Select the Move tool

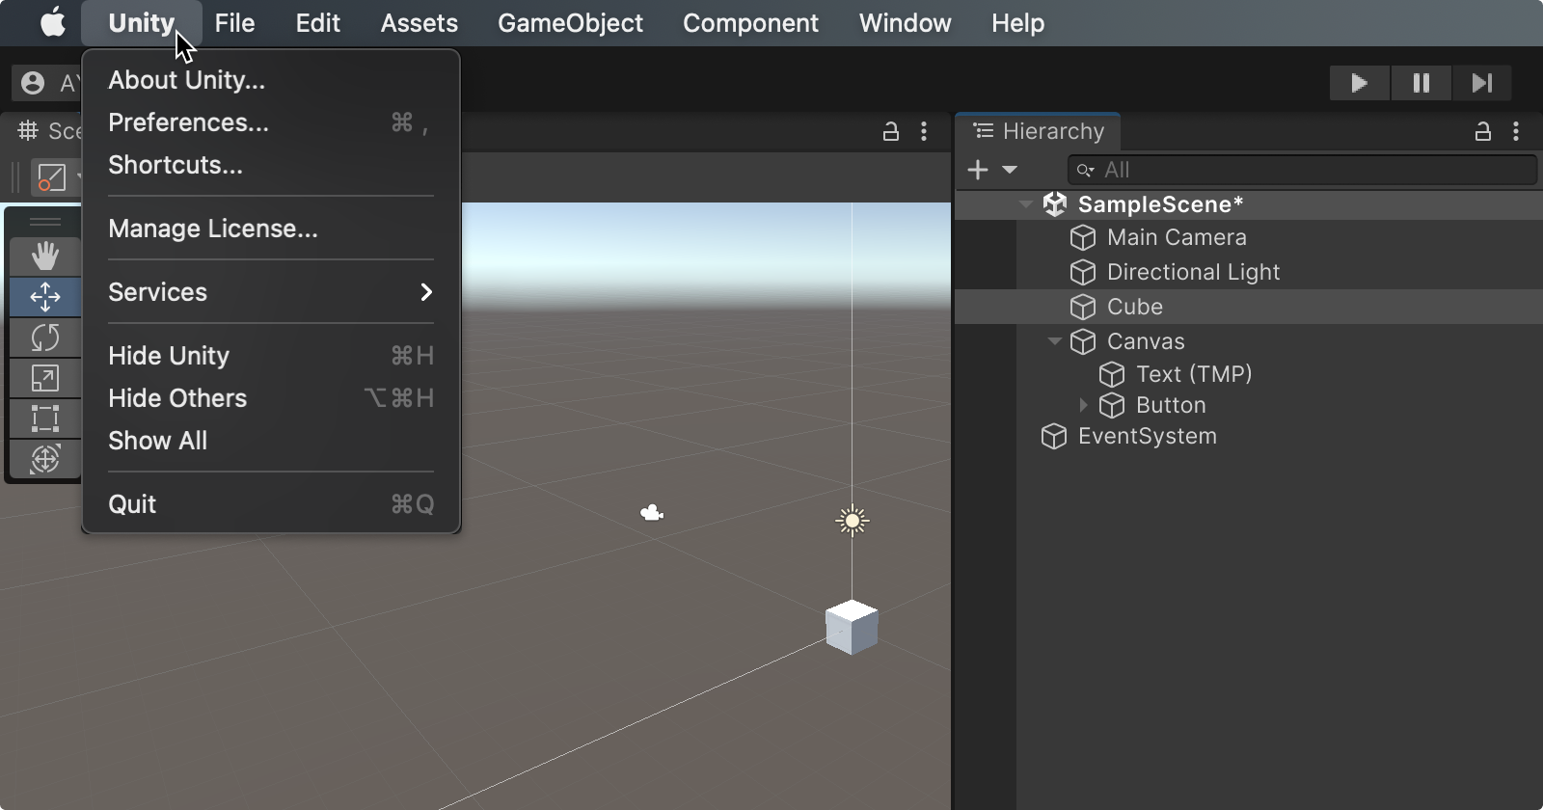(x=45, y=297)
